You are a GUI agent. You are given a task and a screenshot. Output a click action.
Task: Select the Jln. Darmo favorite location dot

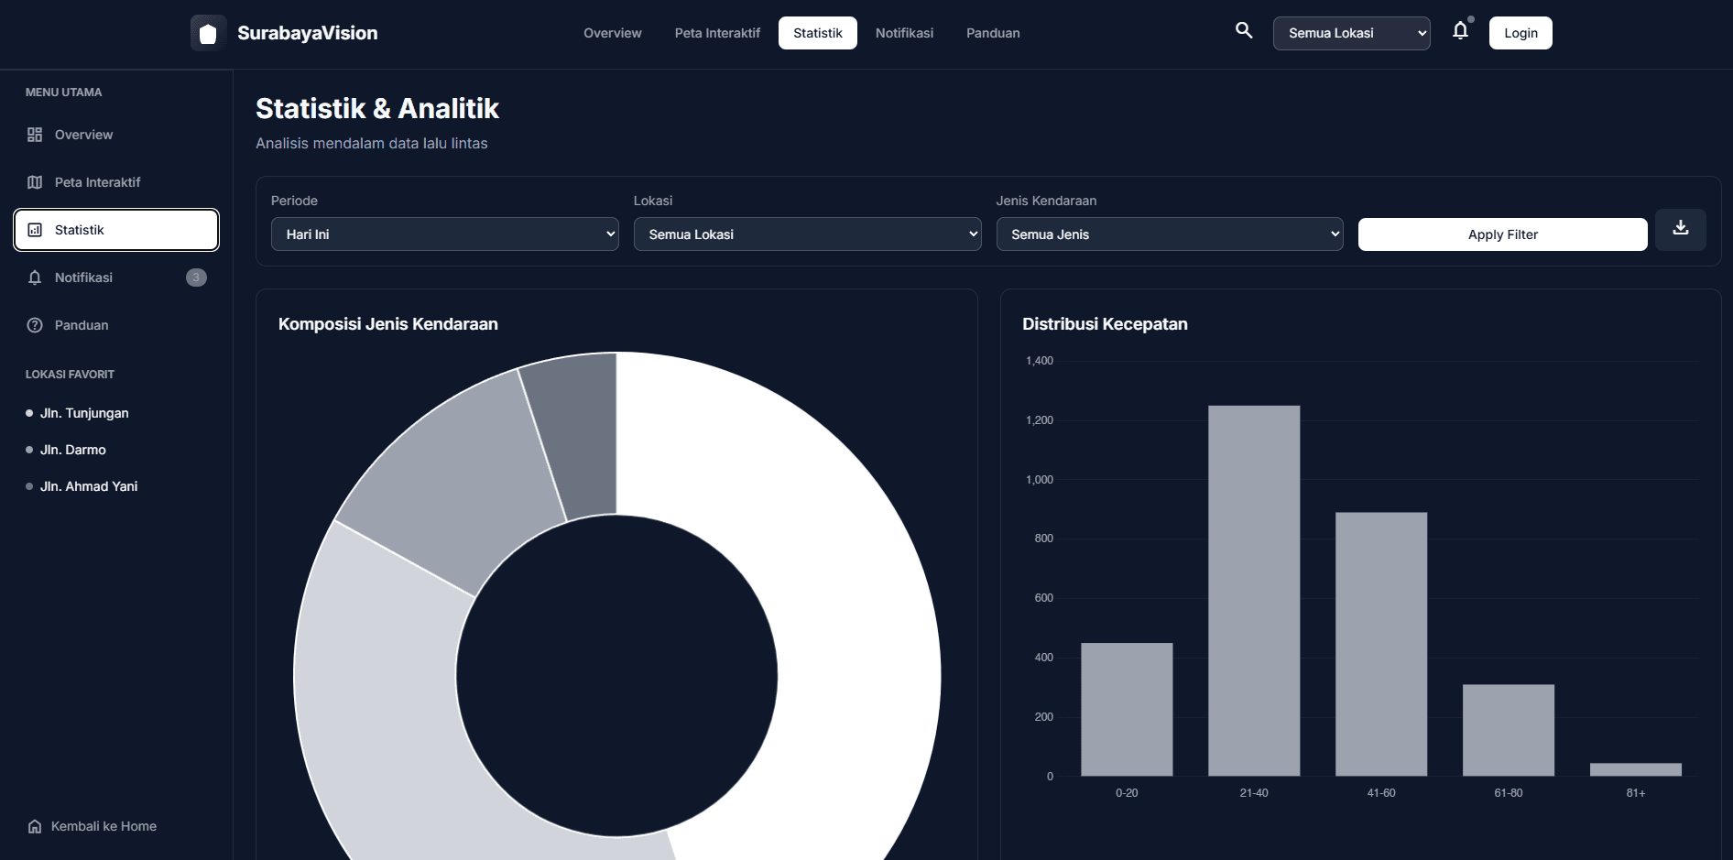[30, 449]
